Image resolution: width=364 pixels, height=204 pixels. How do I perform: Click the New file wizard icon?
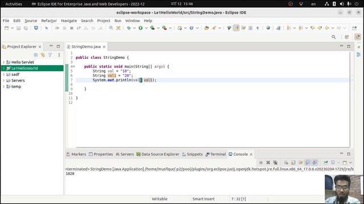(6, 28)
